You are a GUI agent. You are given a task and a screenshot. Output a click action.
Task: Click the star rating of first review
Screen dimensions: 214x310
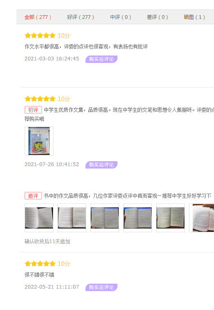[x=40, y=36]
